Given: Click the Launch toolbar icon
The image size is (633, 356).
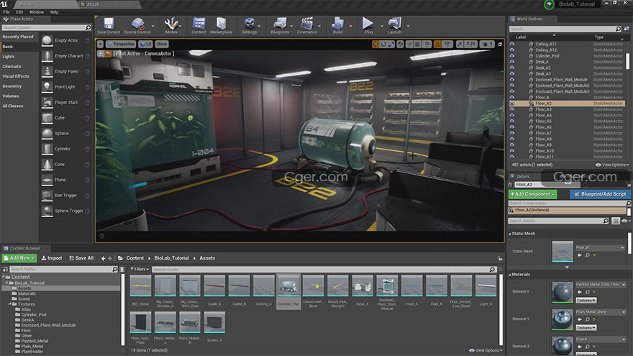Looking at the screenshot, I should (x=394, y=24).
